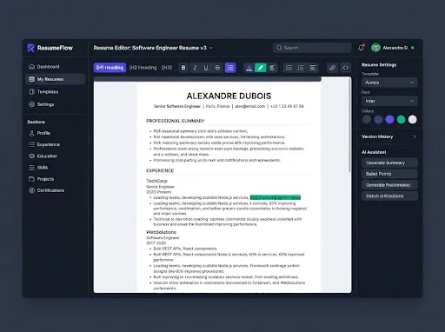Go to Dashboard

click(x=55, y=67)
